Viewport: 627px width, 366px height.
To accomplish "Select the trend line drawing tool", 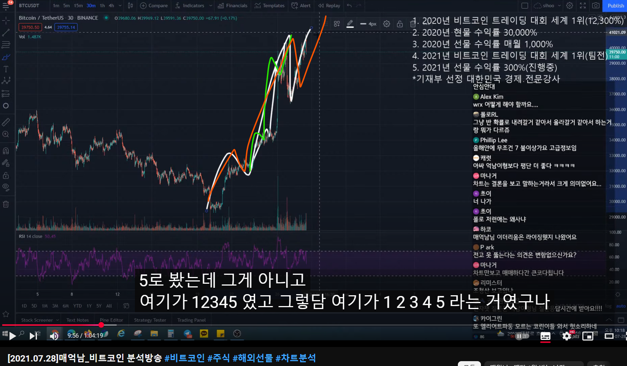I will click(6, 33).
